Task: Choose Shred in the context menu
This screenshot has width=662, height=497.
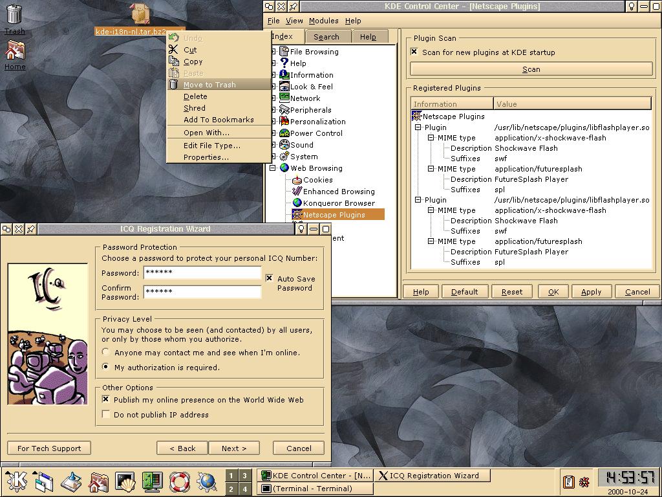Action: click(219, 108)
